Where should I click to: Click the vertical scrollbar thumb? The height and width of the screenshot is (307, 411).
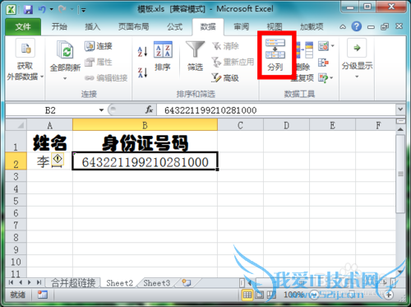point(400,174)
